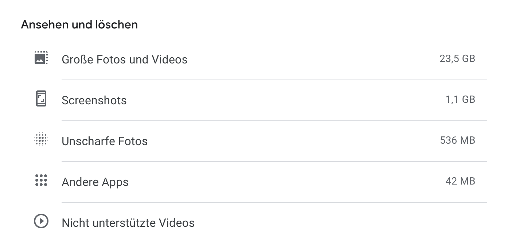Open Nicht unterstützte Videos label

[x=128, y=223]
